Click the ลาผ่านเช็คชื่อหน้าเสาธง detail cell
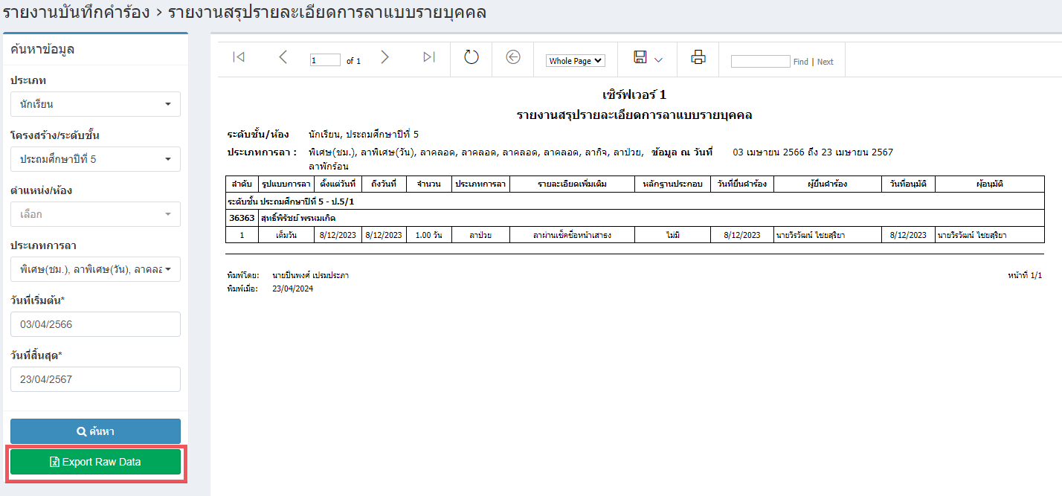Image resolution: width=1062 pixels, height=496 pixels. 572,235
